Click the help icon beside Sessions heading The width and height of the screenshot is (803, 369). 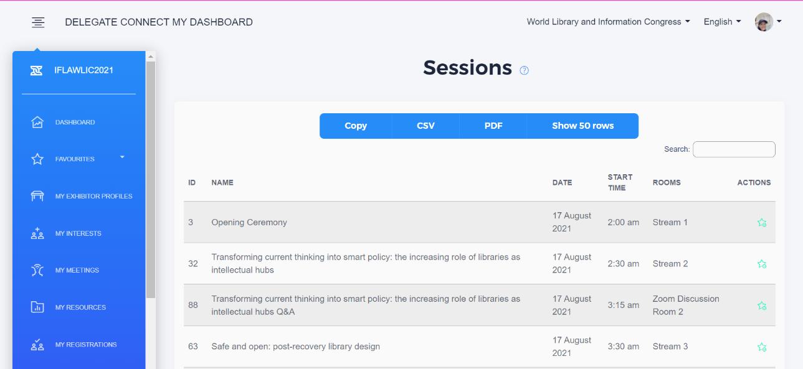(x=524, y=70)
